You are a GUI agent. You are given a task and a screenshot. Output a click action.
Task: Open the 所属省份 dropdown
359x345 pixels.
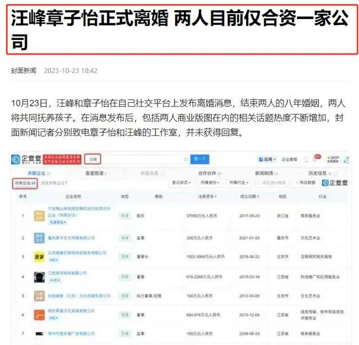(210, 183)
